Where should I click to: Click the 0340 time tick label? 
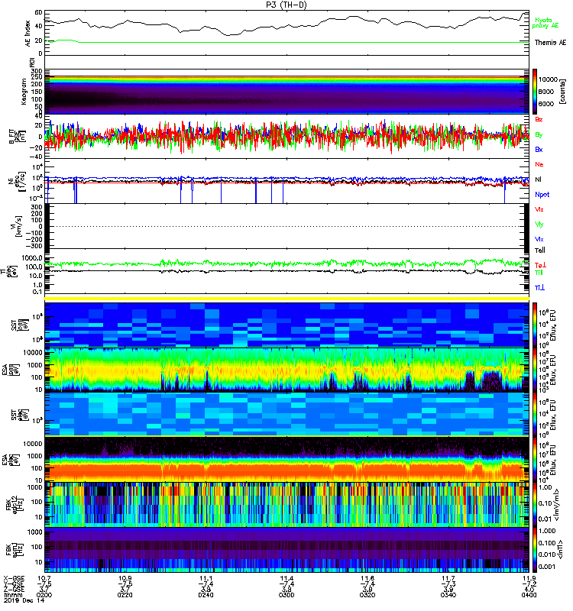tap(448, 595)
